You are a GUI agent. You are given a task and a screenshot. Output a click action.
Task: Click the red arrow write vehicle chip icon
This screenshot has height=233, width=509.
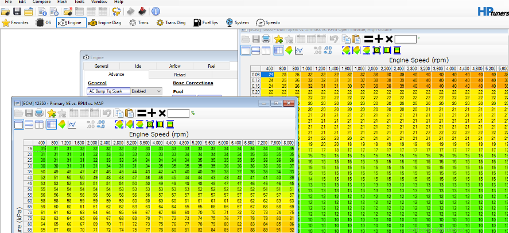142,12
